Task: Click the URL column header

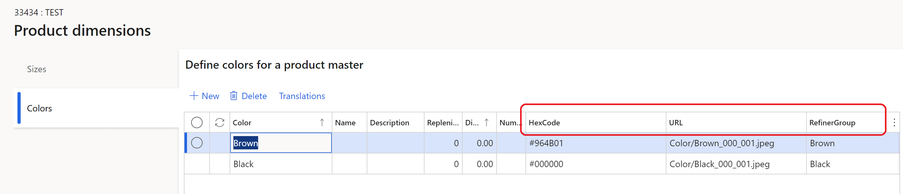Action: tap(736, 122)
